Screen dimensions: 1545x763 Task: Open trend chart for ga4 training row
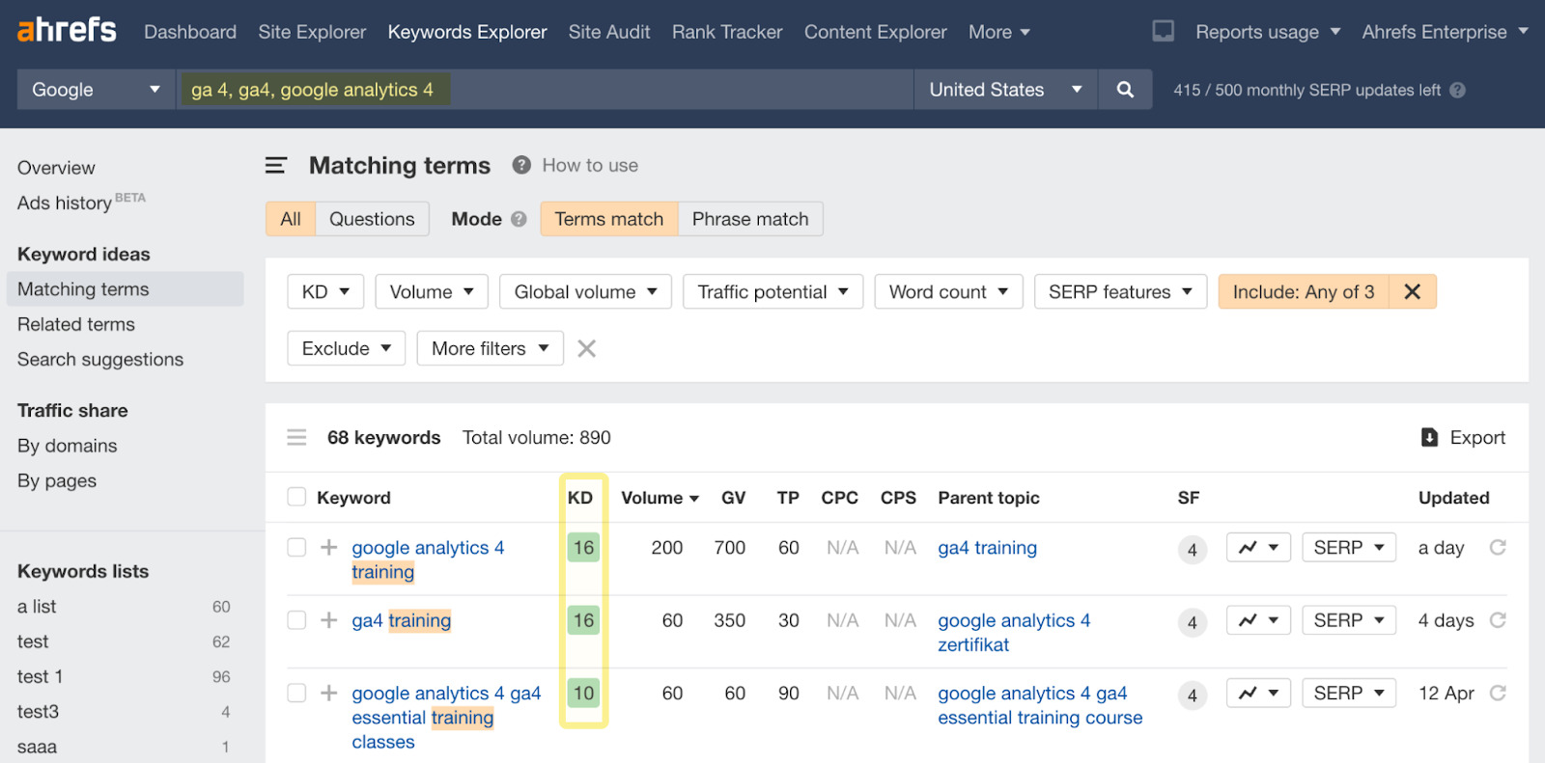coord(1258,620)
